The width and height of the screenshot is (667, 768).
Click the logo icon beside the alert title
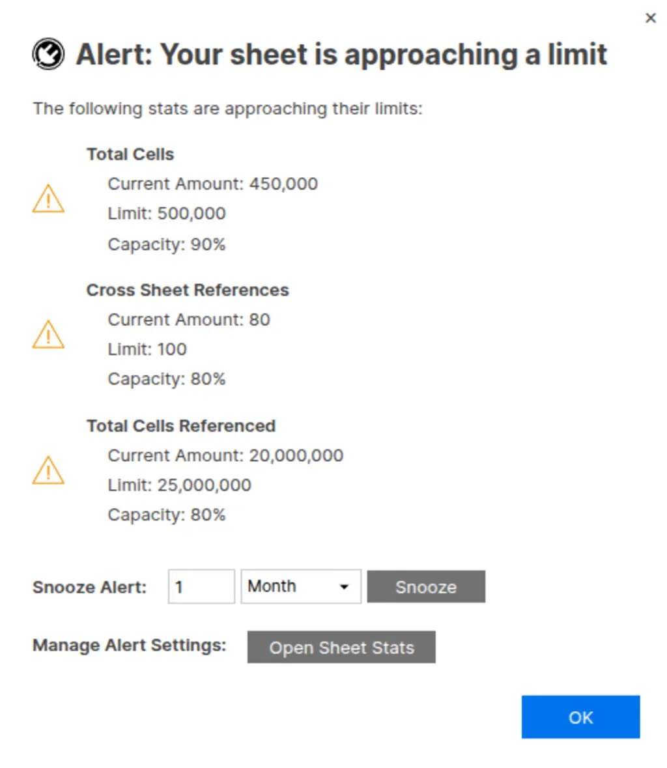pos(48,55)
